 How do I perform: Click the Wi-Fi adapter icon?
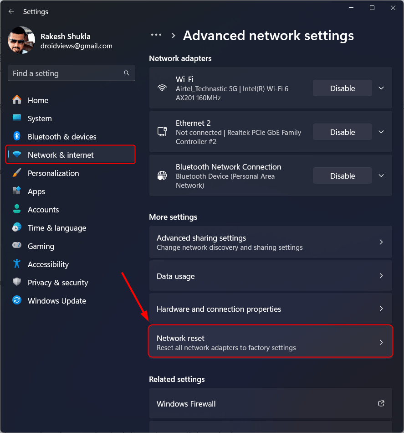pyautogui.click(x=162, y=88)
